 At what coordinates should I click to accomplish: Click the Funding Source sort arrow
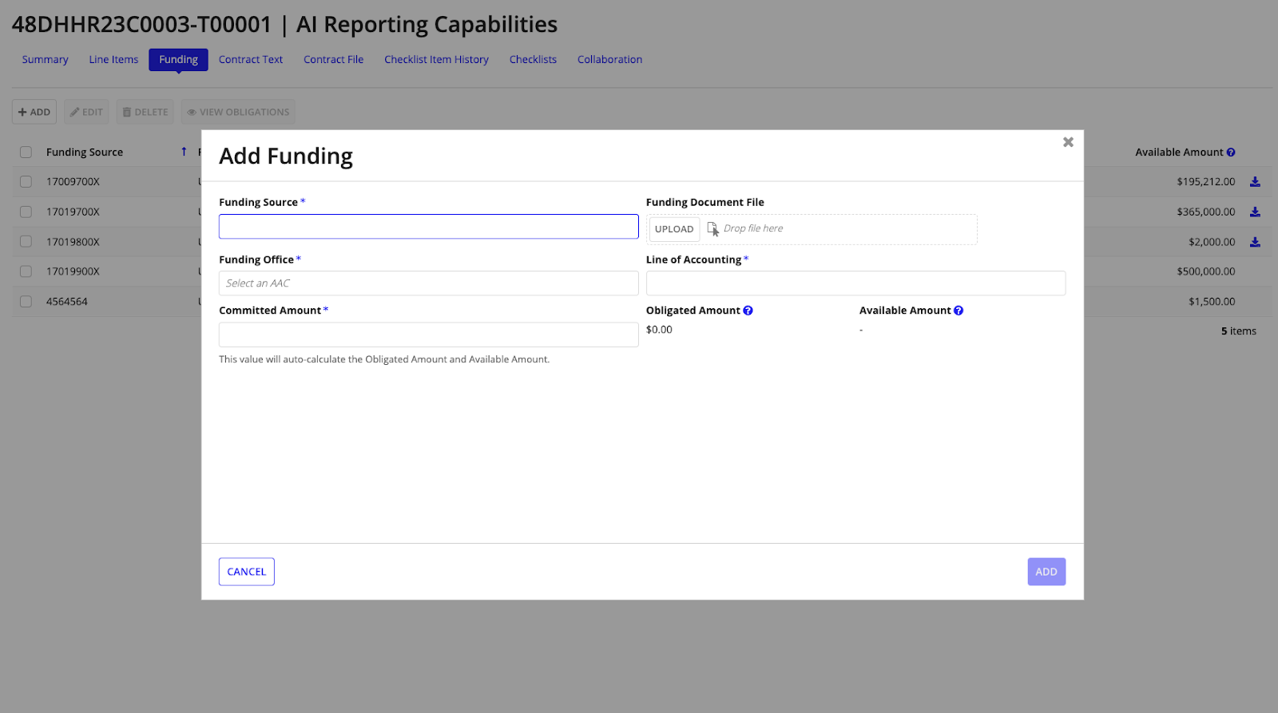184,152
